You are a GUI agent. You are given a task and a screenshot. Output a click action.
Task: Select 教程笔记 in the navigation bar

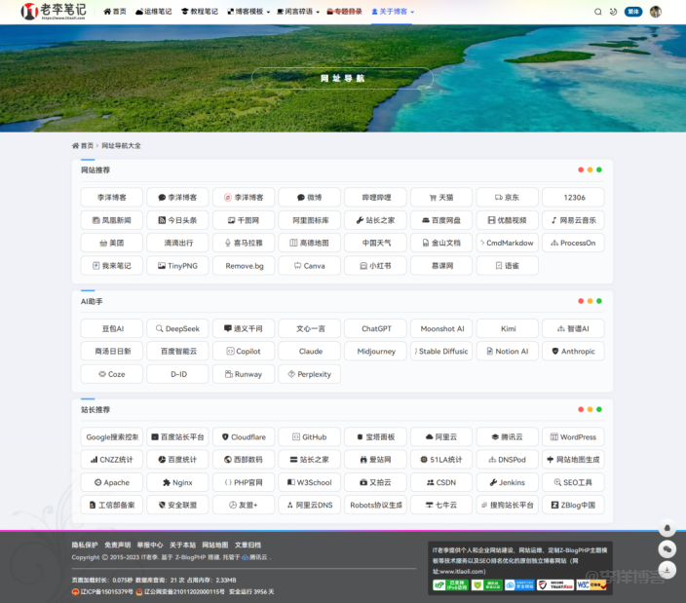pos(200,12)
